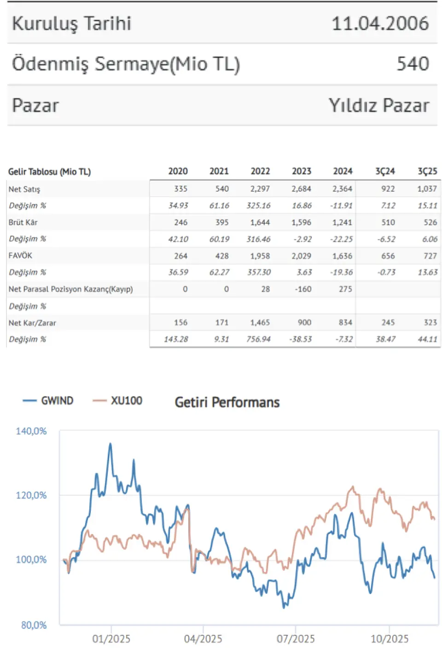
Task: Click the Net Kar/Zarar row label
Action: tap(32, 323)
